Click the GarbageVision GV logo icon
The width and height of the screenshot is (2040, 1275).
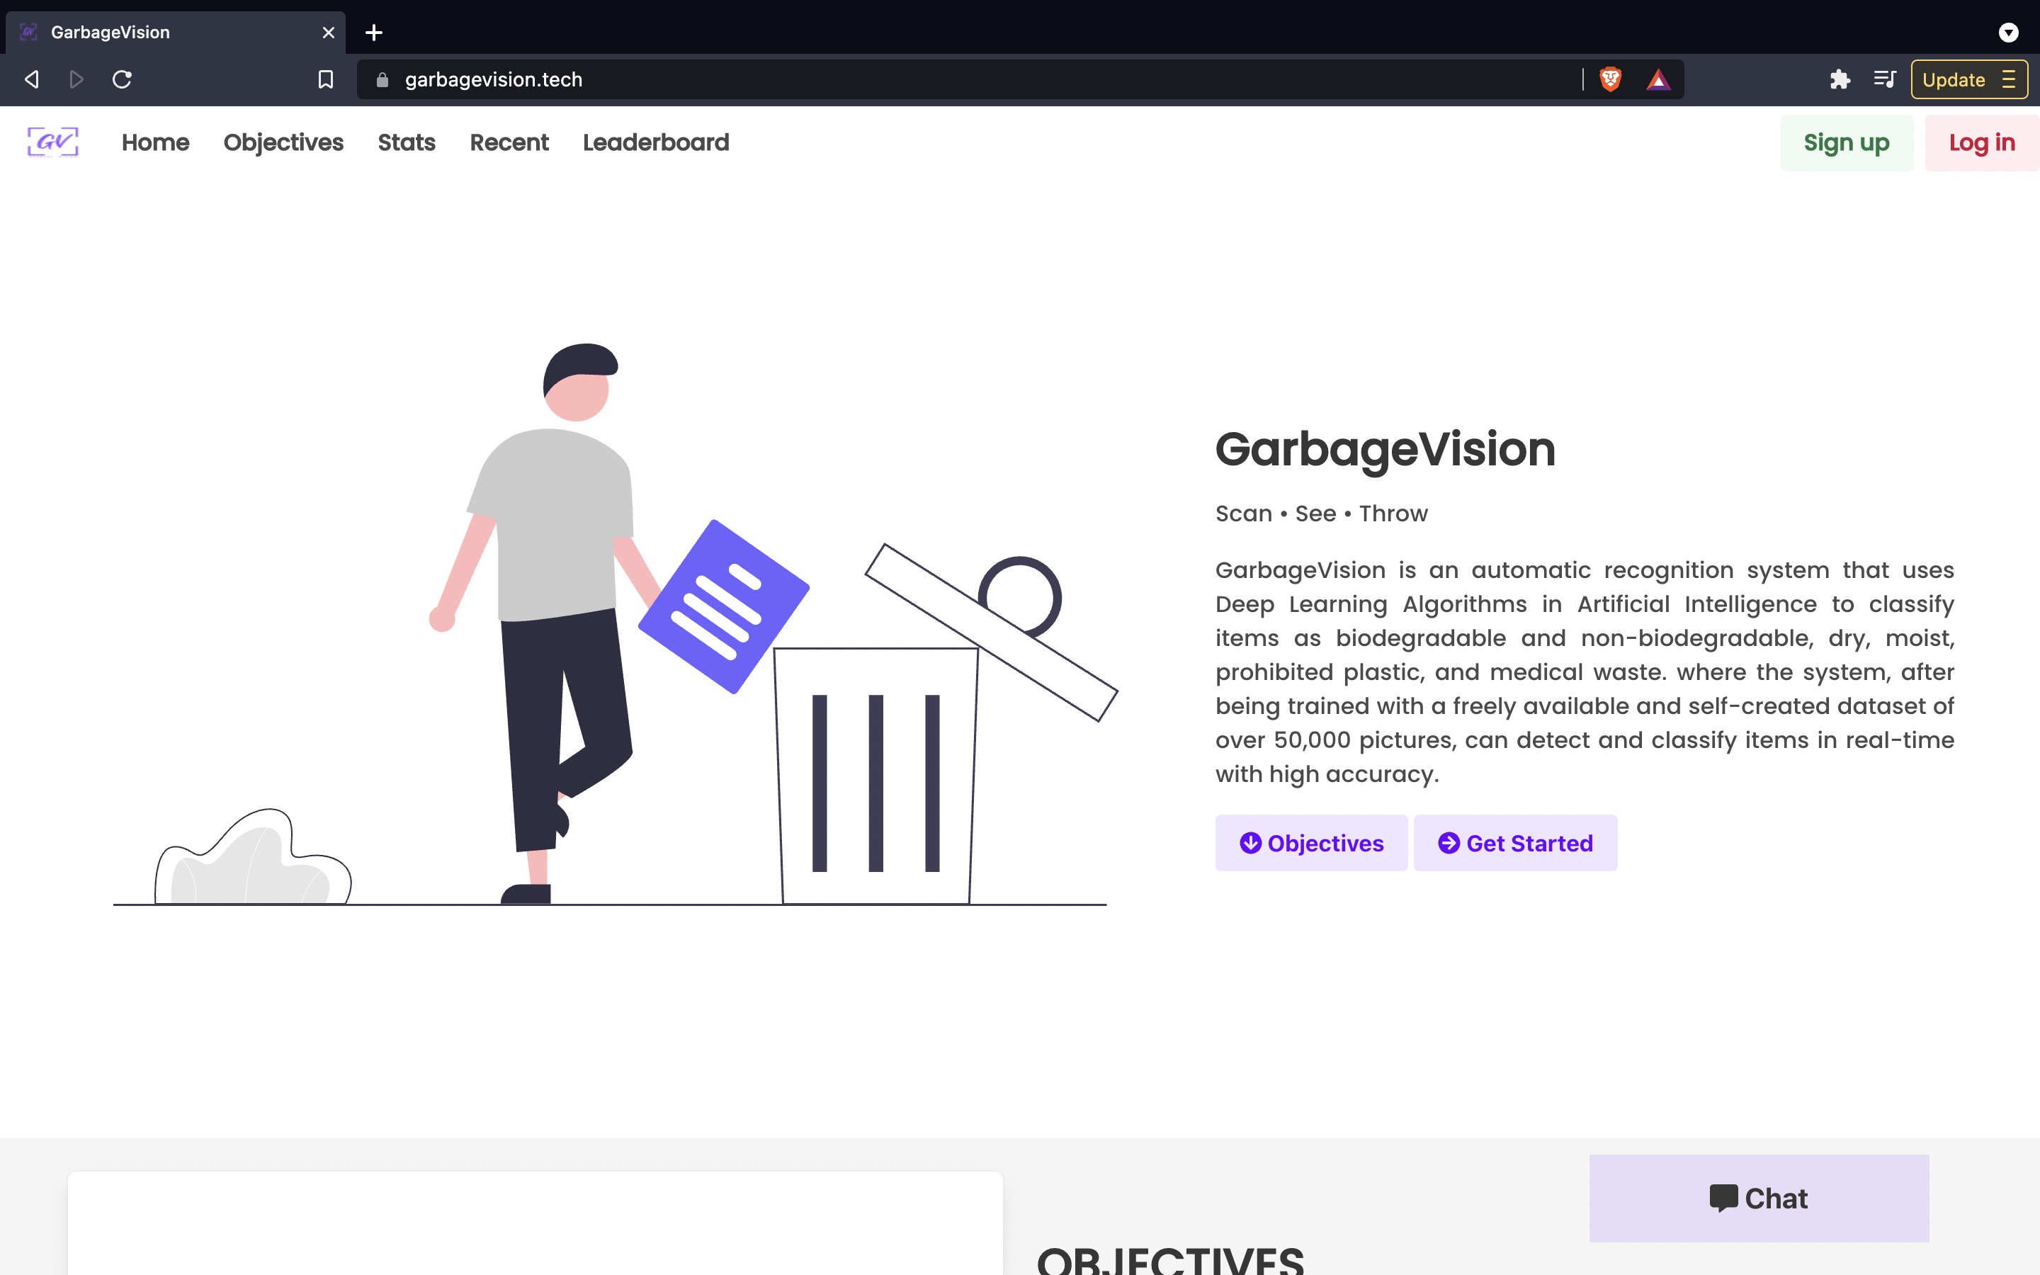tap(53, 142)
